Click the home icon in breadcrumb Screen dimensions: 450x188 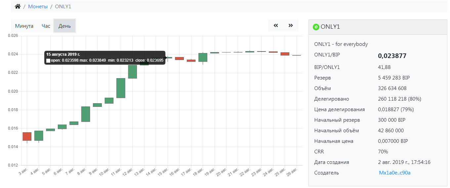point(18,6)
